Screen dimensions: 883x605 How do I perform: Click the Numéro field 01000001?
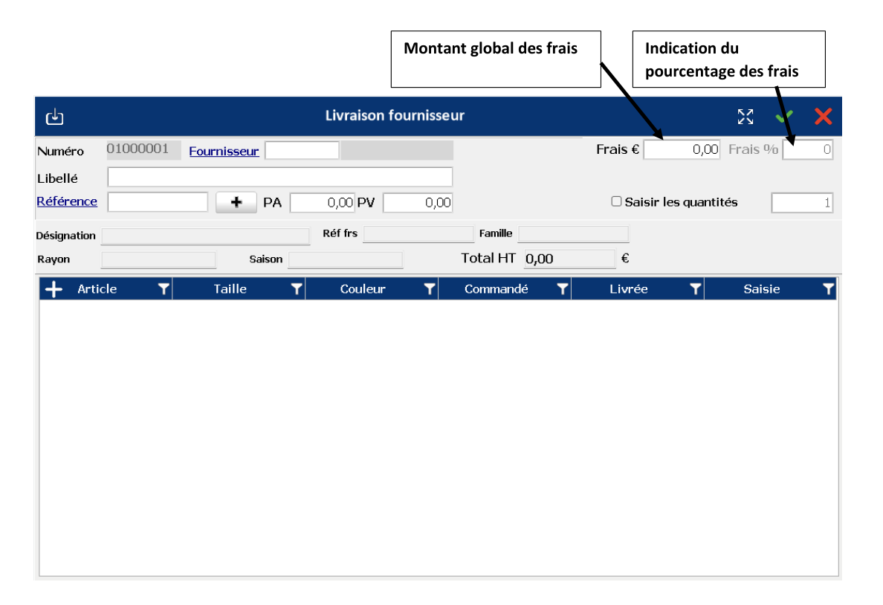tap(143, 150)
